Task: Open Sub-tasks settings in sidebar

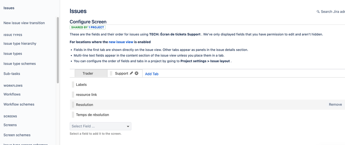Action: (12, 74)
